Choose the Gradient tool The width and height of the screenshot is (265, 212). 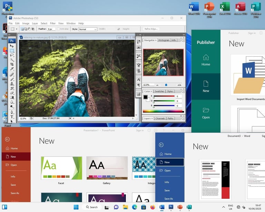click(x=12, y=97)
